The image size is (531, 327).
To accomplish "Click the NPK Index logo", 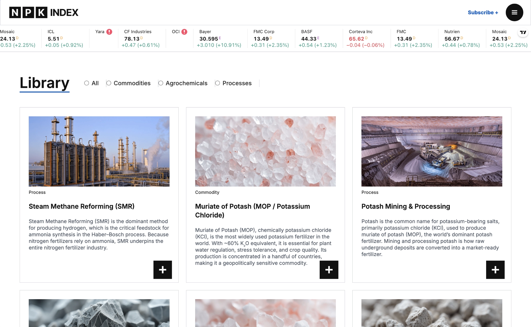I will 44,12.
